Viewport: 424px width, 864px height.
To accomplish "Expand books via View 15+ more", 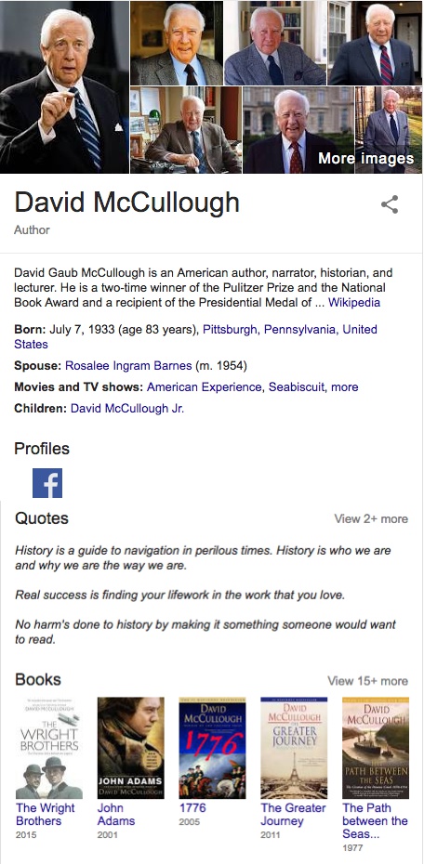I will [368, 680].
